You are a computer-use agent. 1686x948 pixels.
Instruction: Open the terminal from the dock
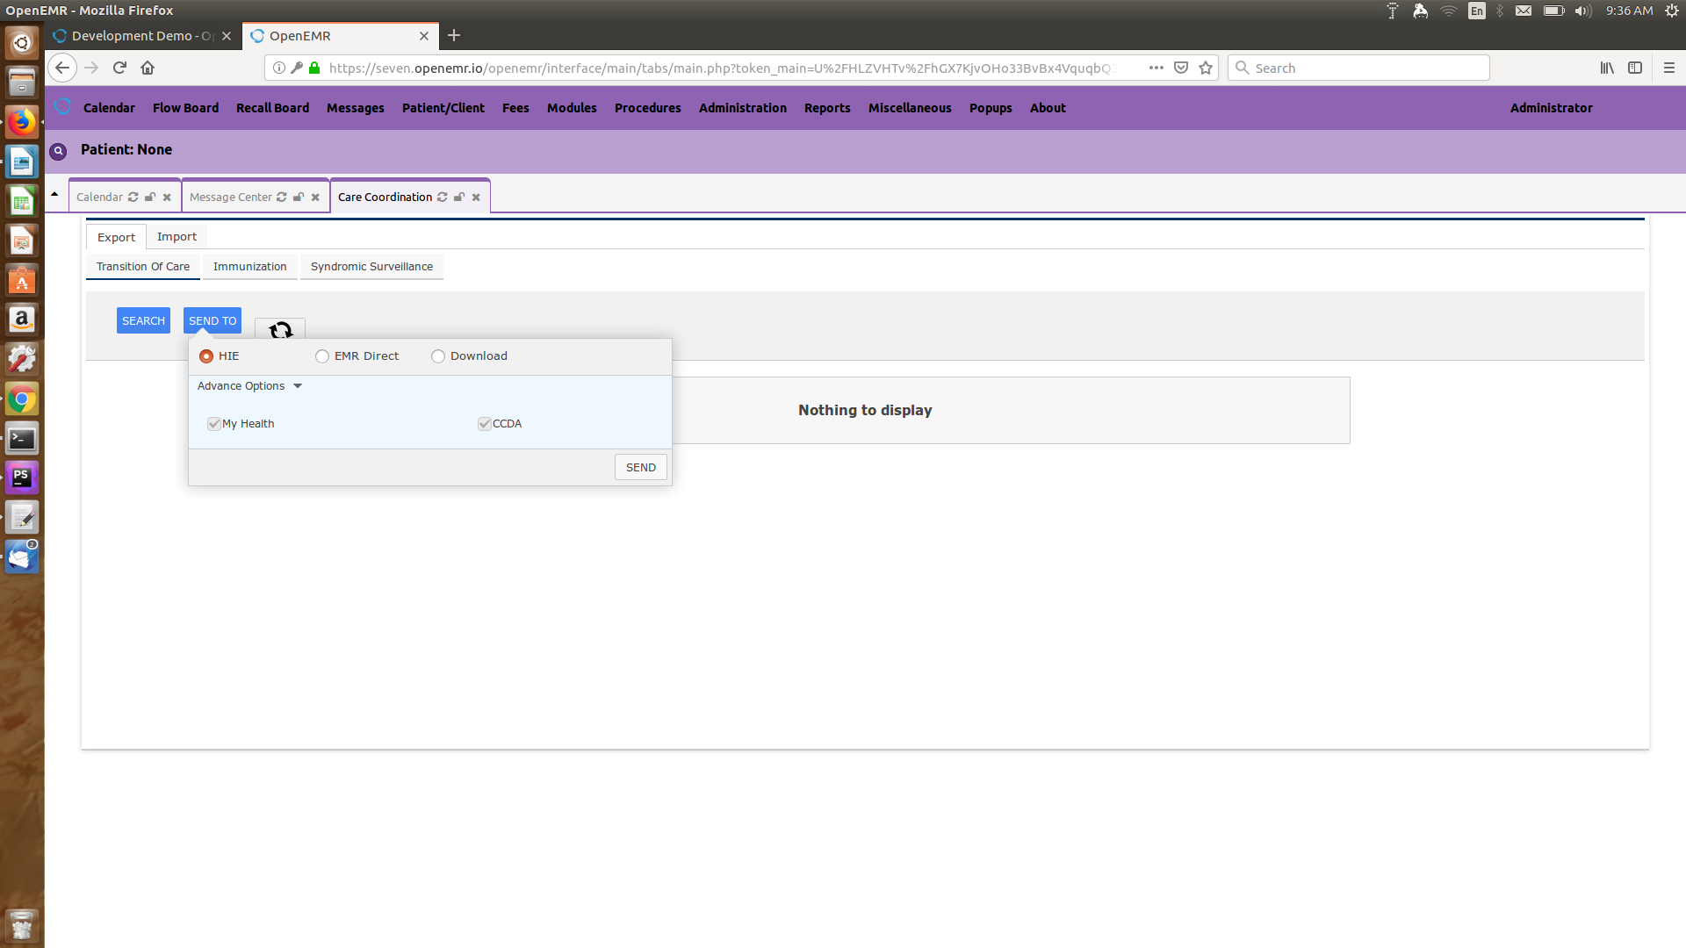(21, 438)
